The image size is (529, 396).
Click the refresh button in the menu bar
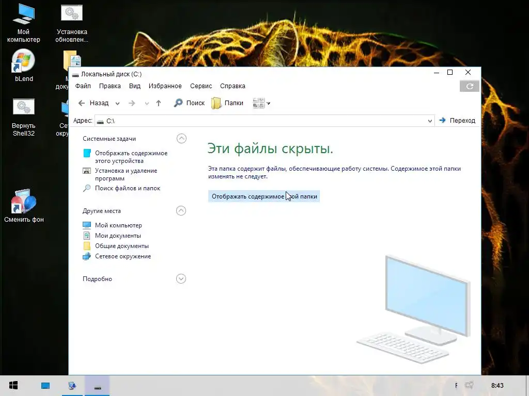click(x=469, y=86)
